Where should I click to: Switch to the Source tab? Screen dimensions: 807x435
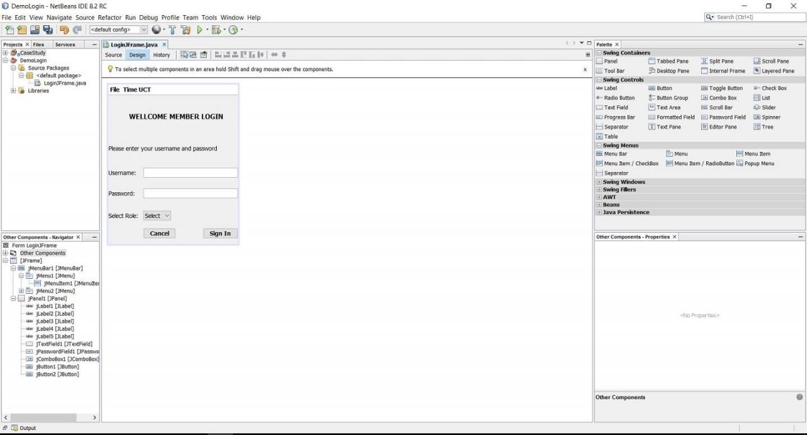point(113,55)
